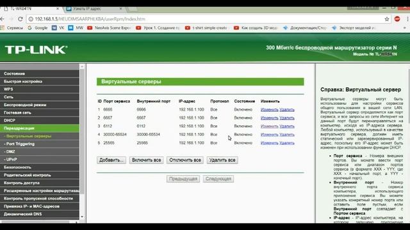Click Изменить for port 30000-65534 entry
This screenshot has height=230, width=410.
tap(269, 135)
